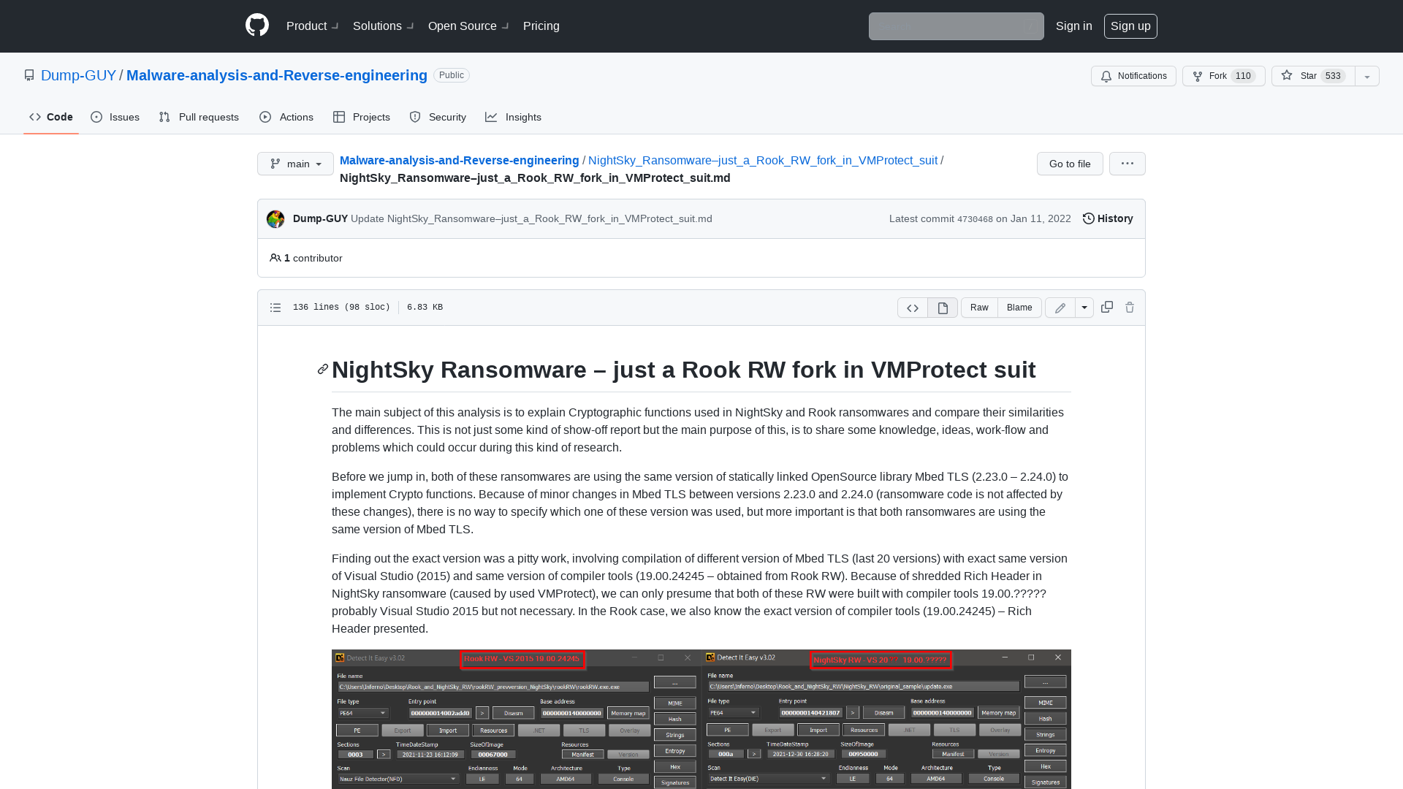Image resolution: width=1403 pixels, height=789 pixels.
Task: Switch to the Insights tab
Action: [x=514, y=117]
